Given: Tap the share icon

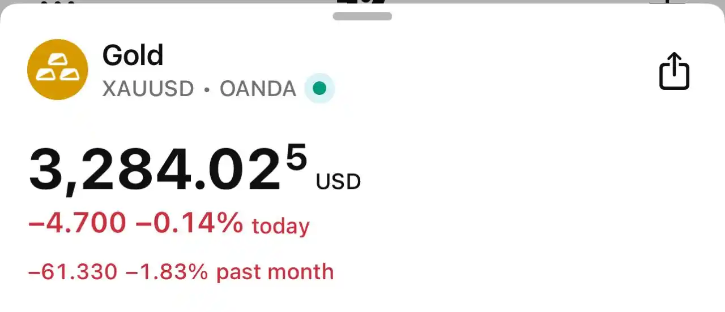Looking at the screenshot, I should click(674, 71).
